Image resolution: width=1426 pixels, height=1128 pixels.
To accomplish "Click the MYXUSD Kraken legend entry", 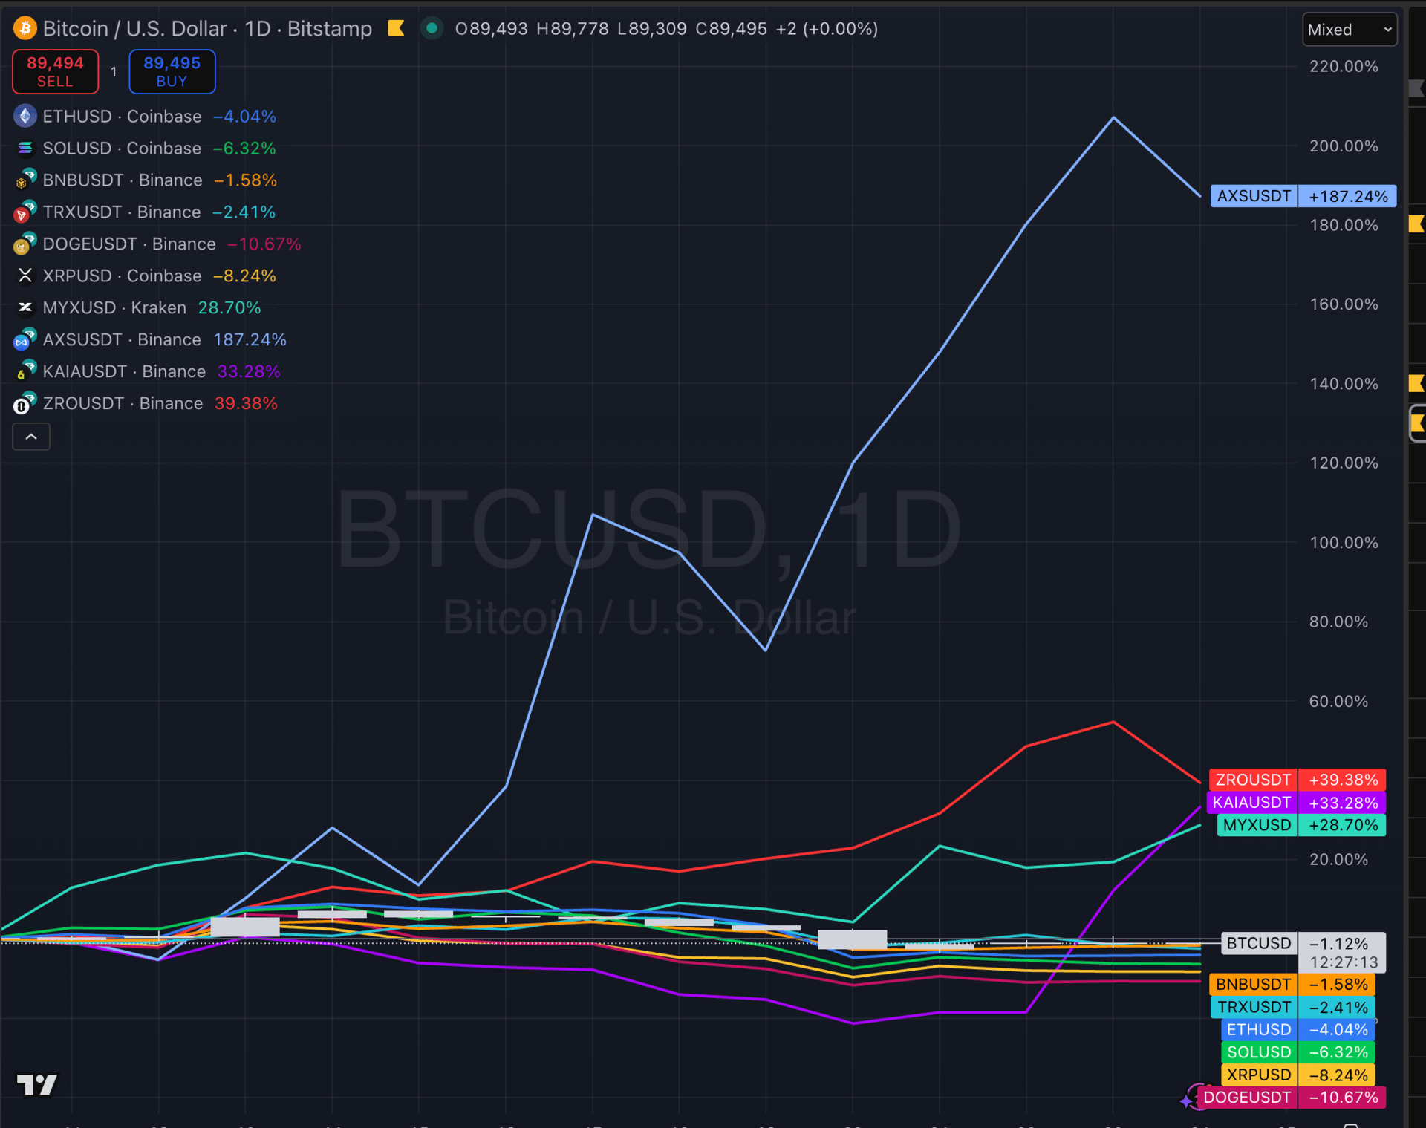I will point(114,307).
